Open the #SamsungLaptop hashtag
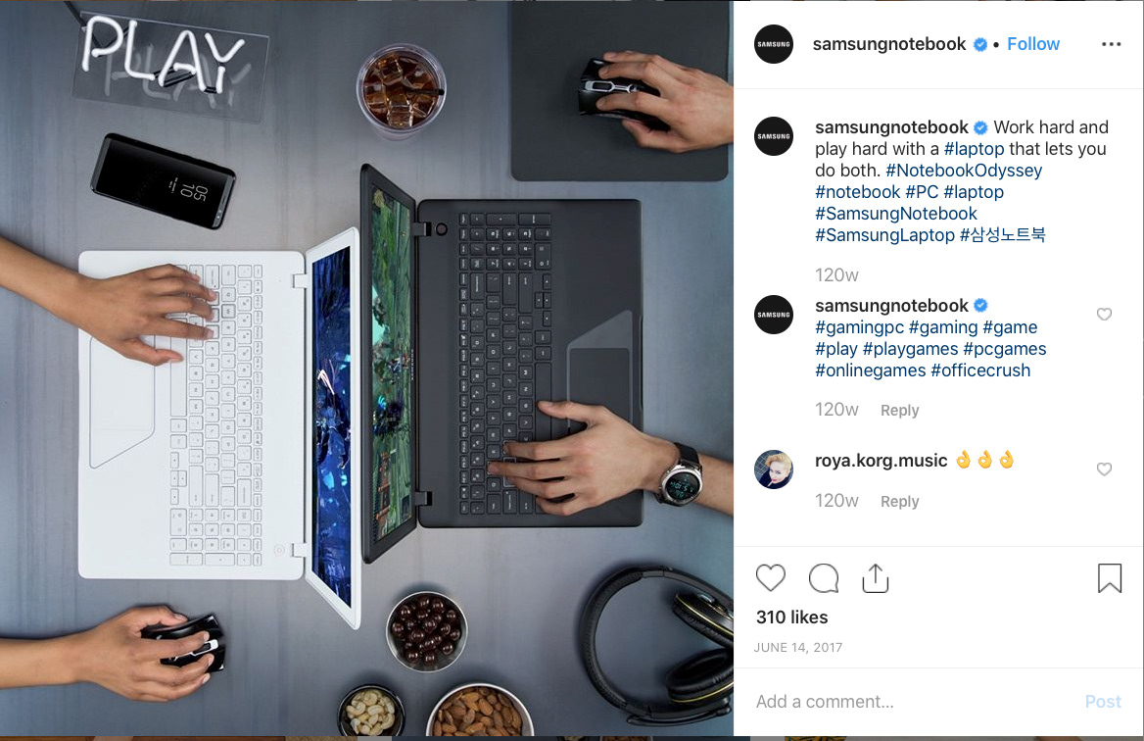Screen dimensions: 1144x741 click(x=884, y=235)
